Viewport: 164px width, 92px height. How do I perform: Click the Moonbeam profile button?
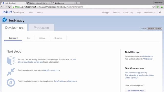[x=158, y=2]
